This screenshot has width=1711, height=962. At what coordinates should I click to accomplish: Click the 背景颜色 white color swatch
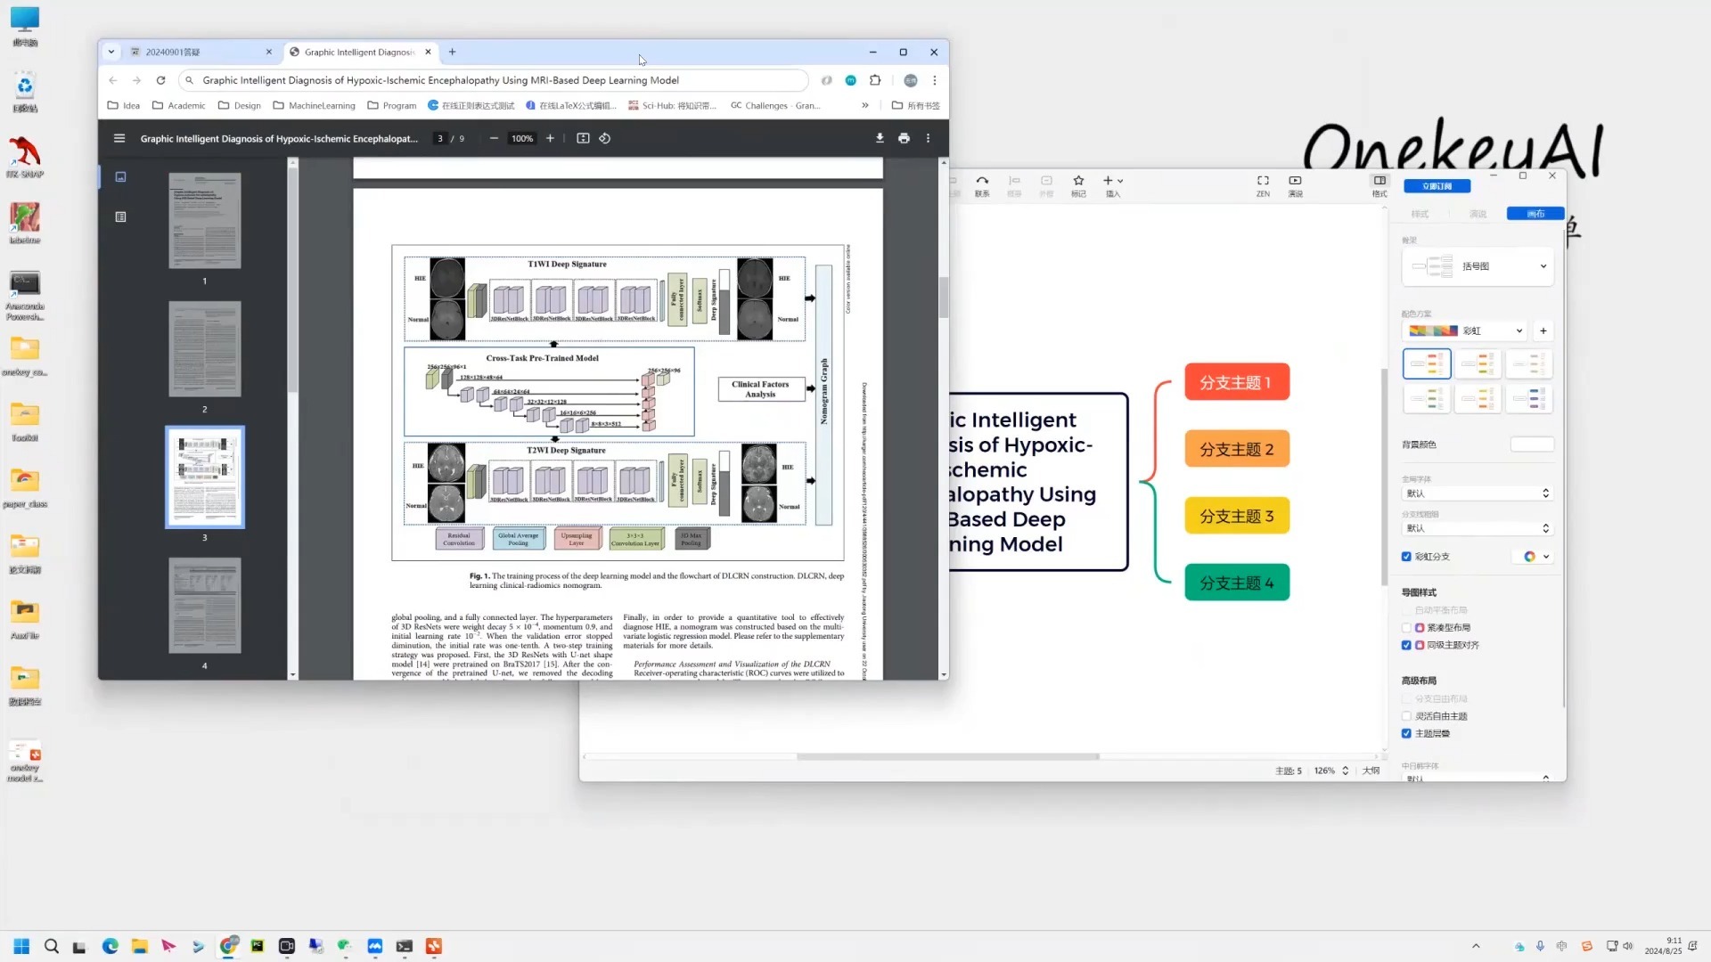pyautogui.click(x=1532, y=444)
